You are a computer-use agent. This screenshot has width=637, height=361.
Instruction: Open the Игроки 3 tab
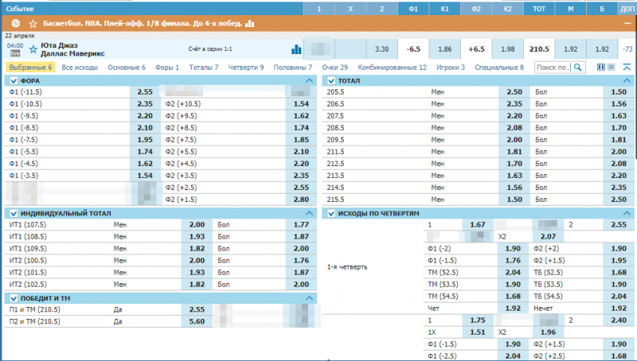451,68
